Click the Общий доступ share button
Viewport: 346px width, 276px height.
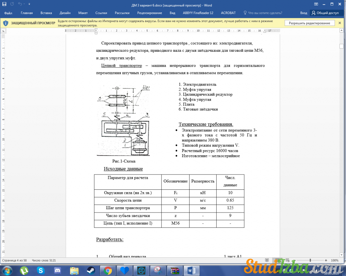pyautogui.click(x=325, y=13)
